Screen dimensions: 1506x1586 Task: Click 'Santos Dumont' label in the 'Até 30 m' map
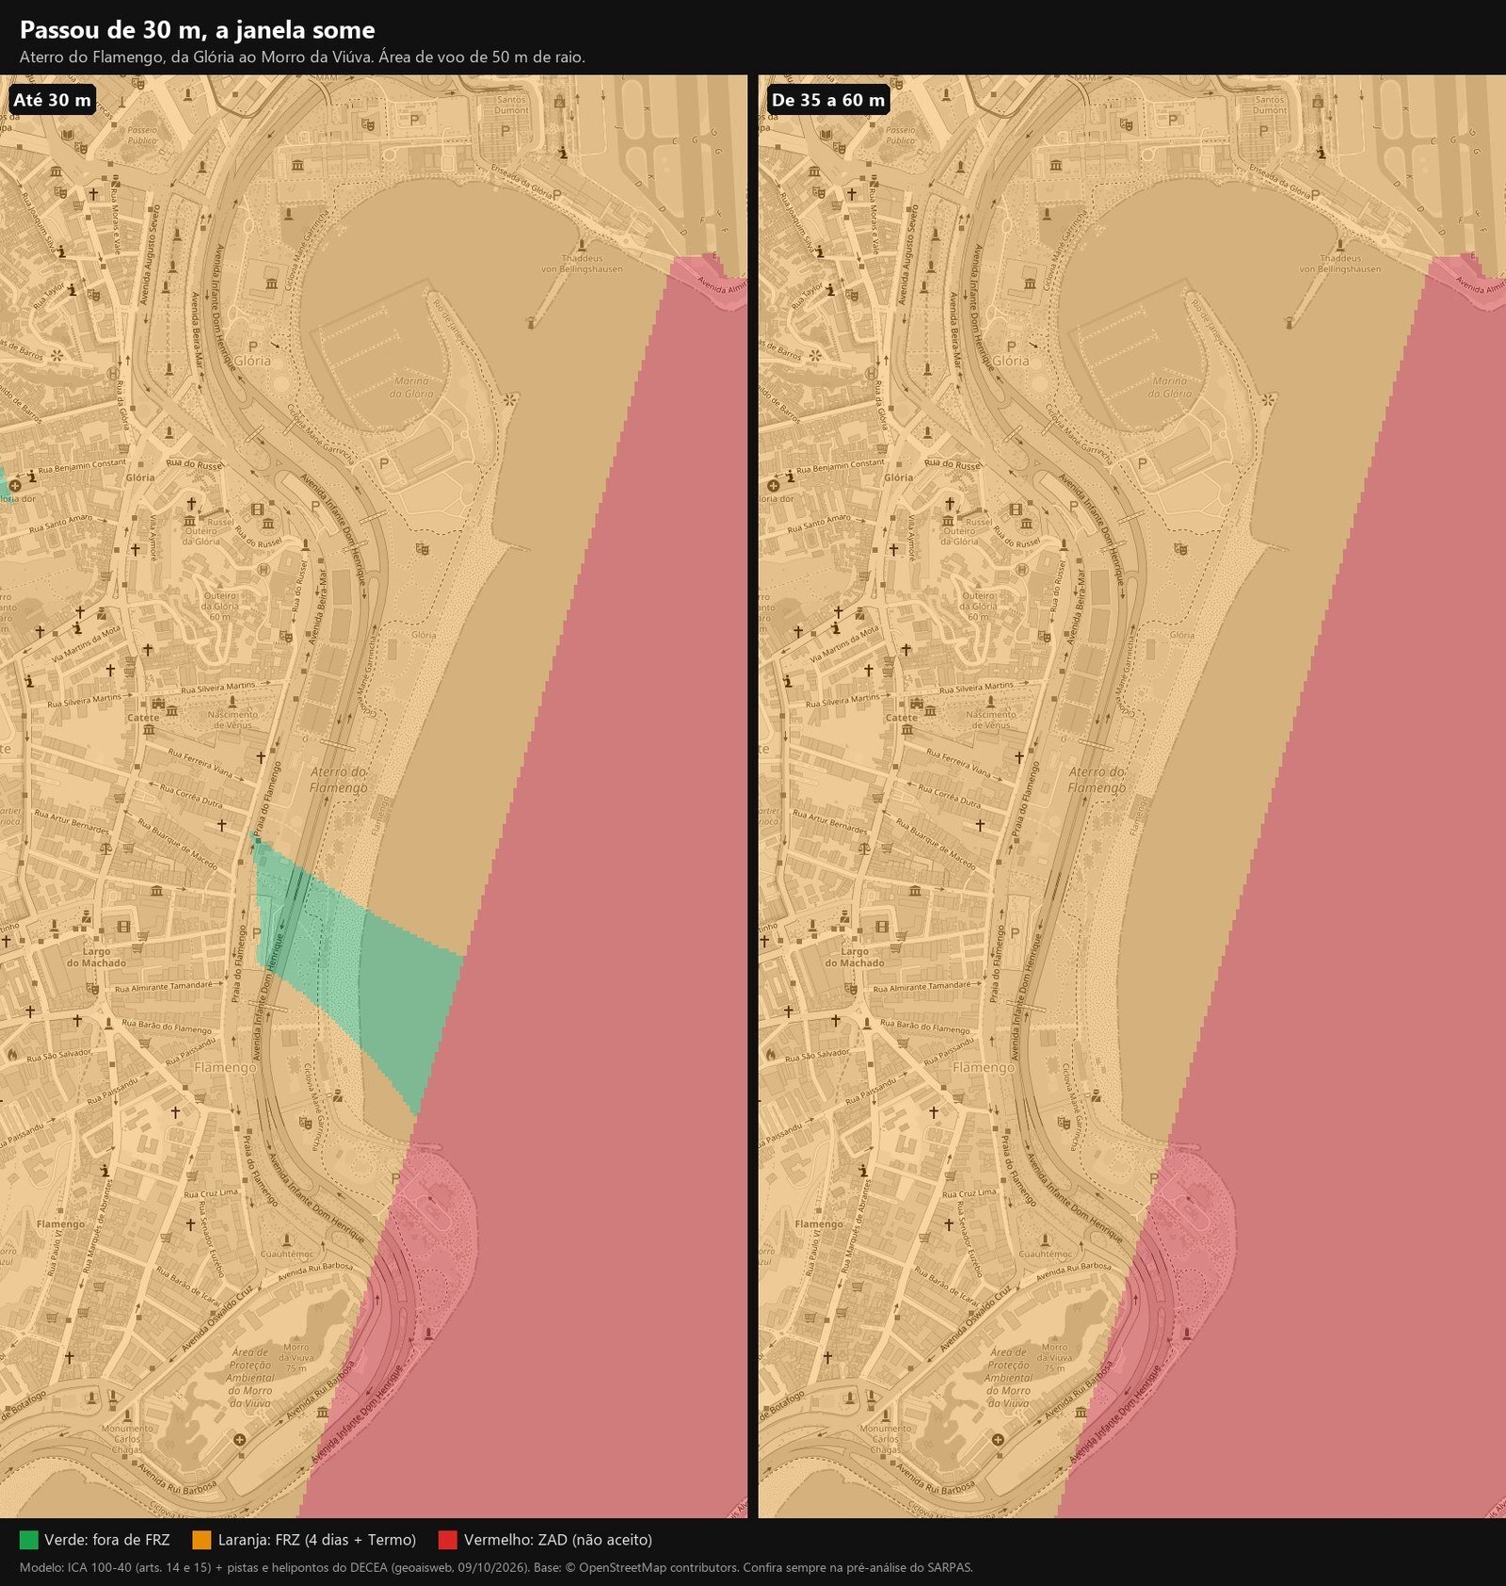coord(511,105)
